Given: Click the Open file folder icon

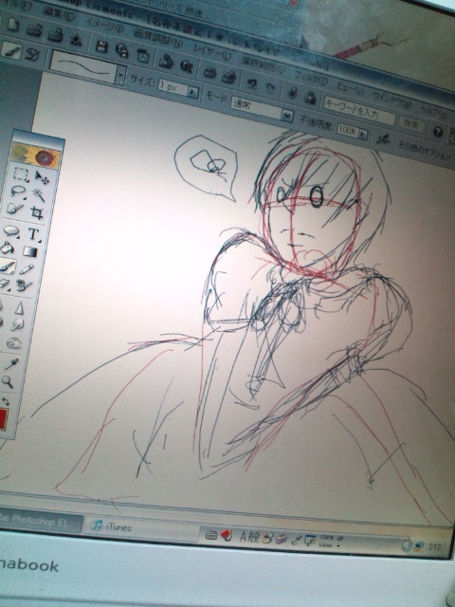Looking at the screenshot, I should pos(34,29).
